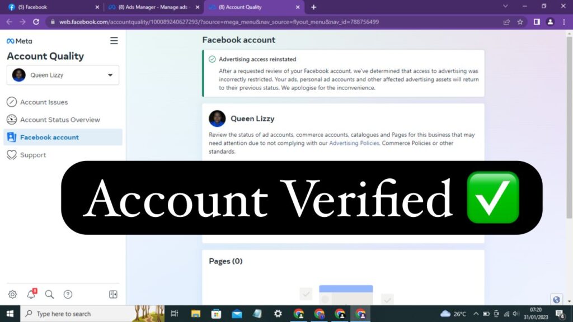This screenshot has width=573, height=322.
Task: Click the 'Account Quality' sidebar title
Action: point(45,56)
